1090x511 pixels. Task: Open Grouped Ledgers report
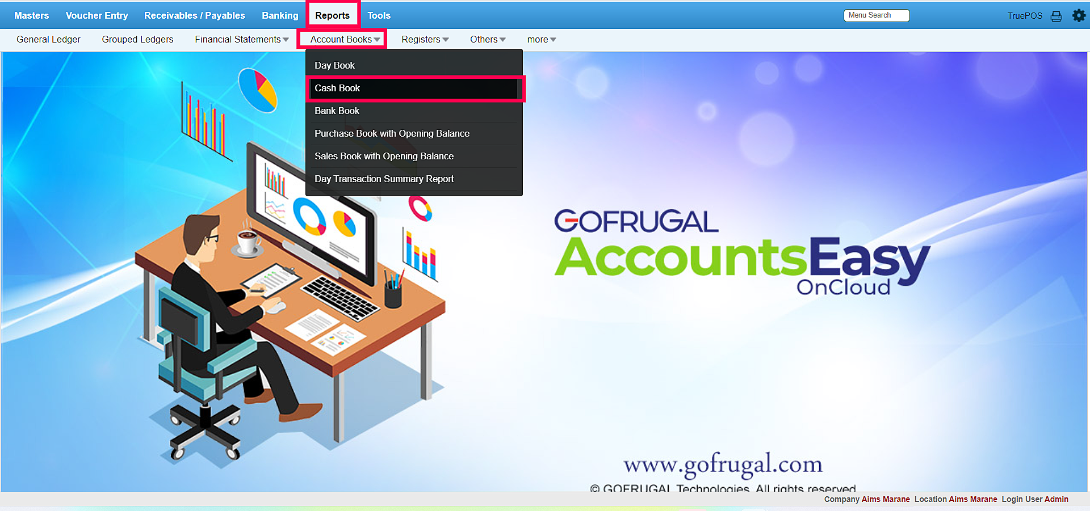pos(137,39)
